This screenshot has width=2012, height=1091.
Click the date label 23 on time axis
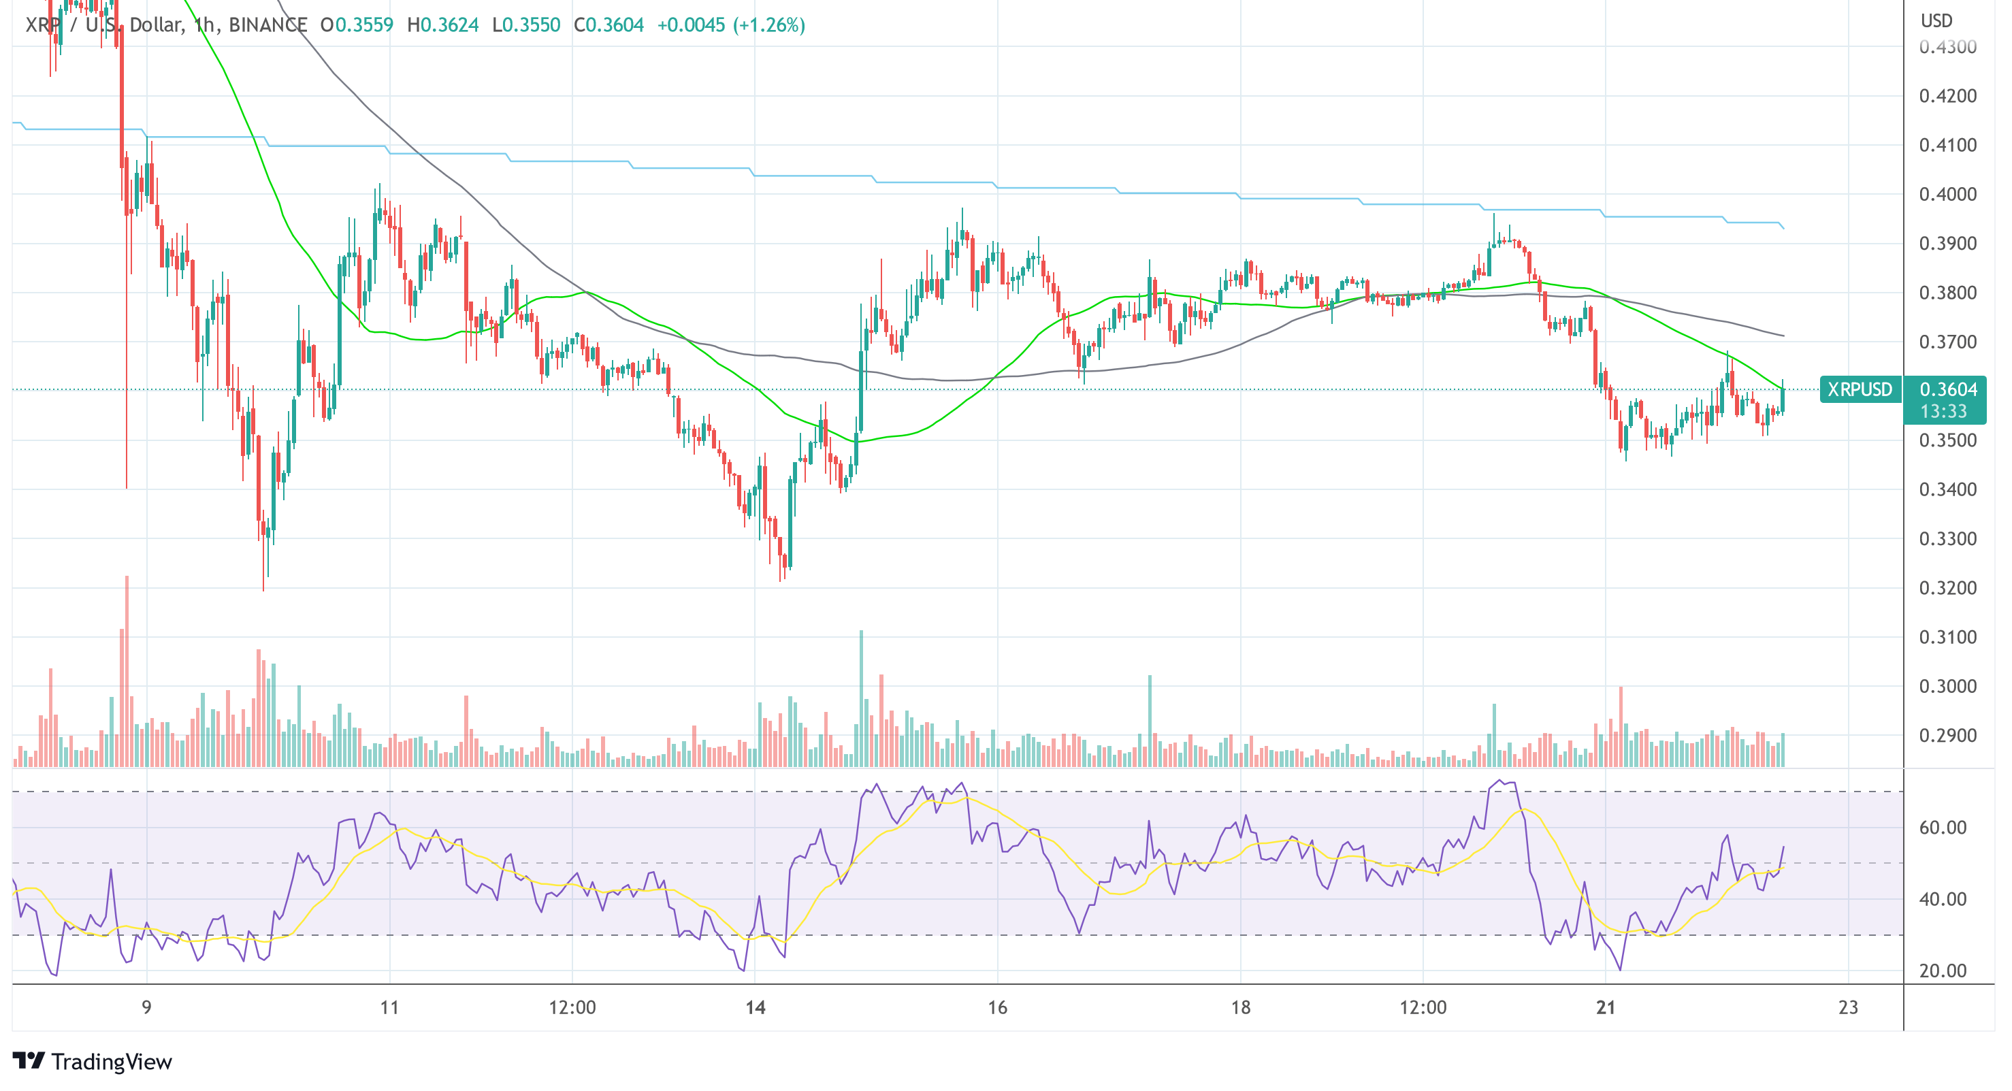(x=1848, y=1007)
